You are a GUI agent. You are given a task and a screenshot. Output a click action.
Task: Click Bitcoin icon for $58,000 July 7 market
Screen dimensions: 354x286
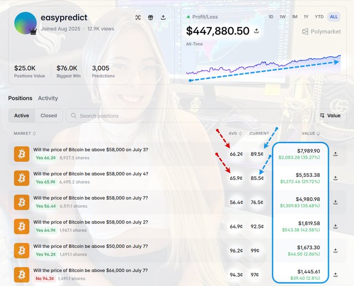(22, 202)
